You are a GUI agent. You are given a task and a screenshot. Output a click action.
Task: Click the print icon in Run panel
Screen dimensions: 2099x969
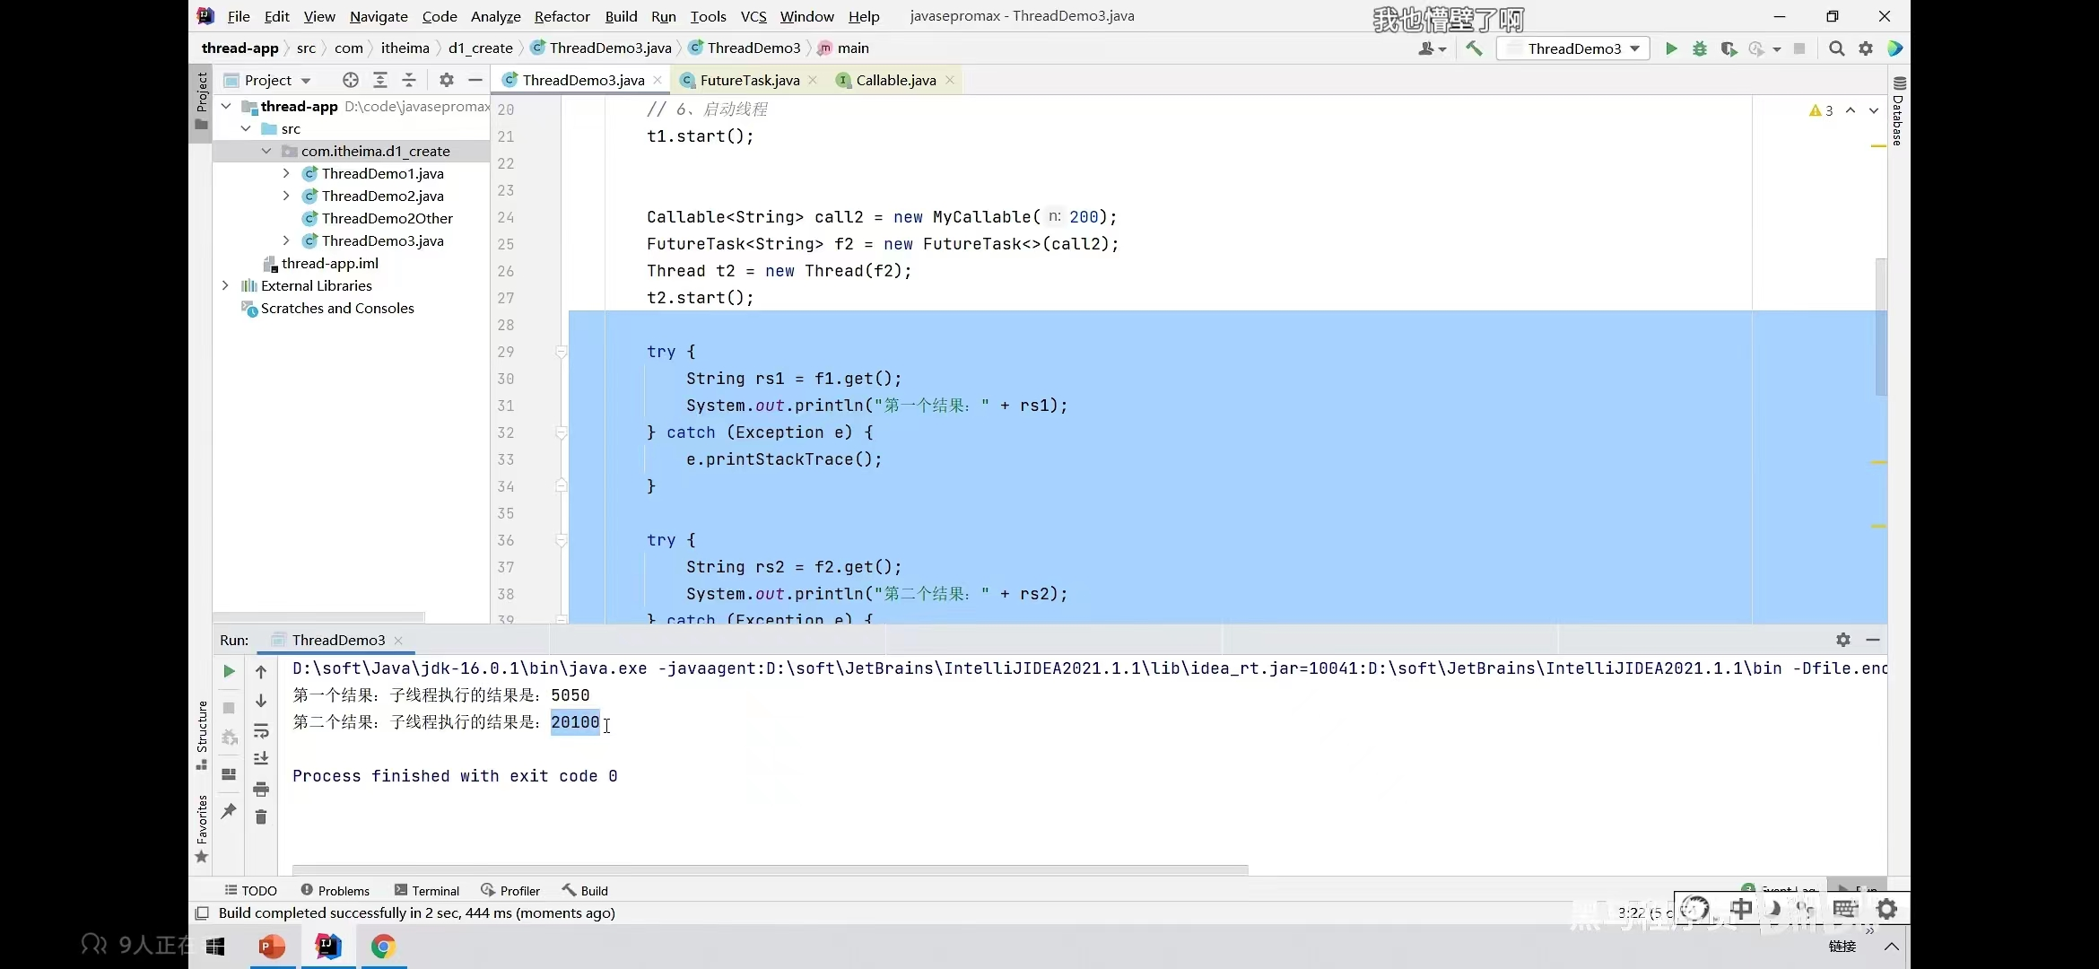[261, 789]
